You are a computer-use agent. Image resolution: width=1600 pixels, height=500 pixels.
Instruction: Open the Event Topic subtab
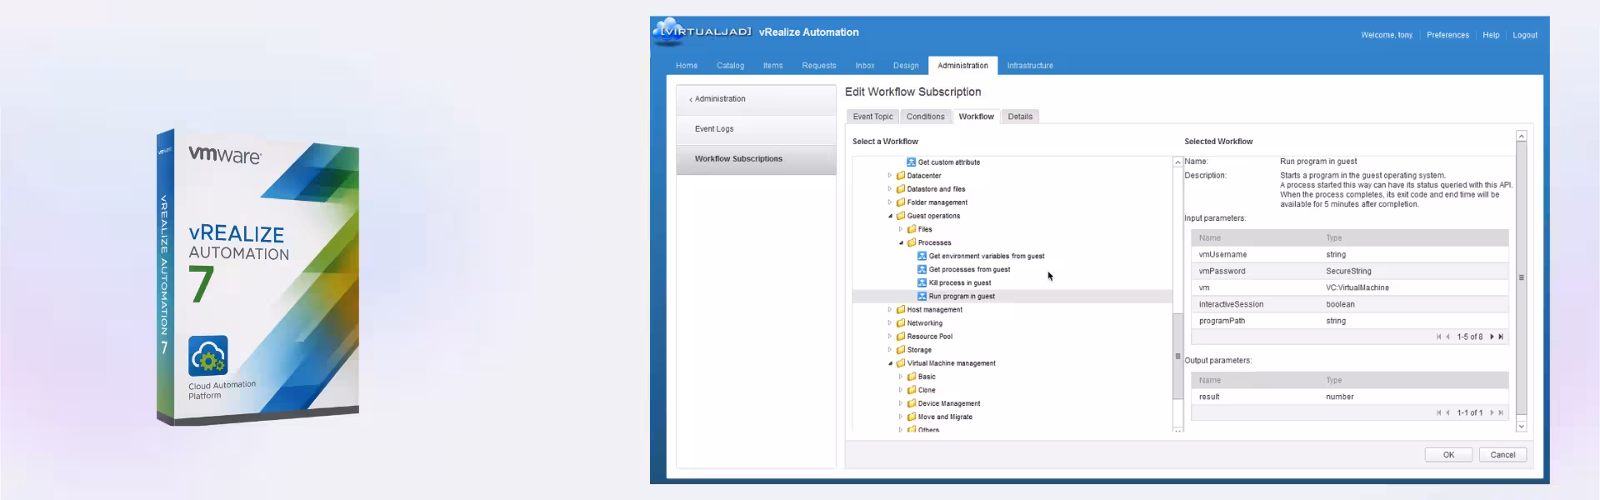click(x=872, y=117)
